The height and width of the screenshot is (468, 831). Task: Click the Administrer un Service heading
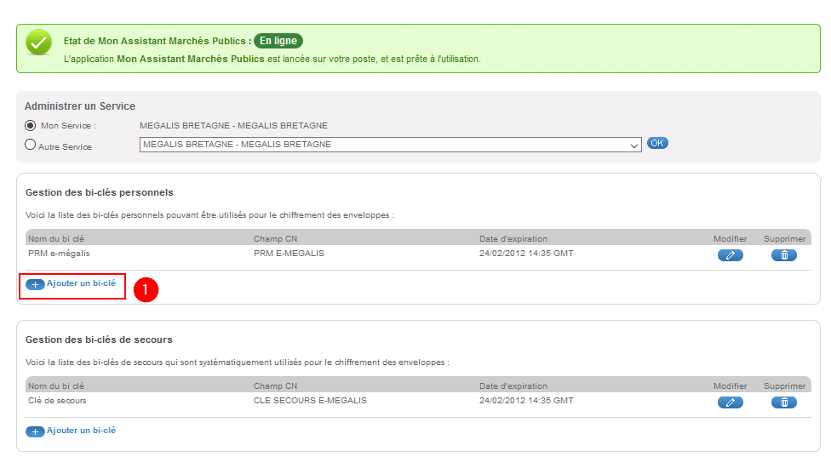click(80, 106)
